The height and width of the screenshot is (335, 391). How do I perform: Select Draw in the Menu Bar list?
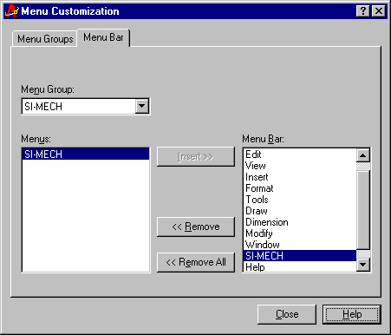tap(300, 211)
